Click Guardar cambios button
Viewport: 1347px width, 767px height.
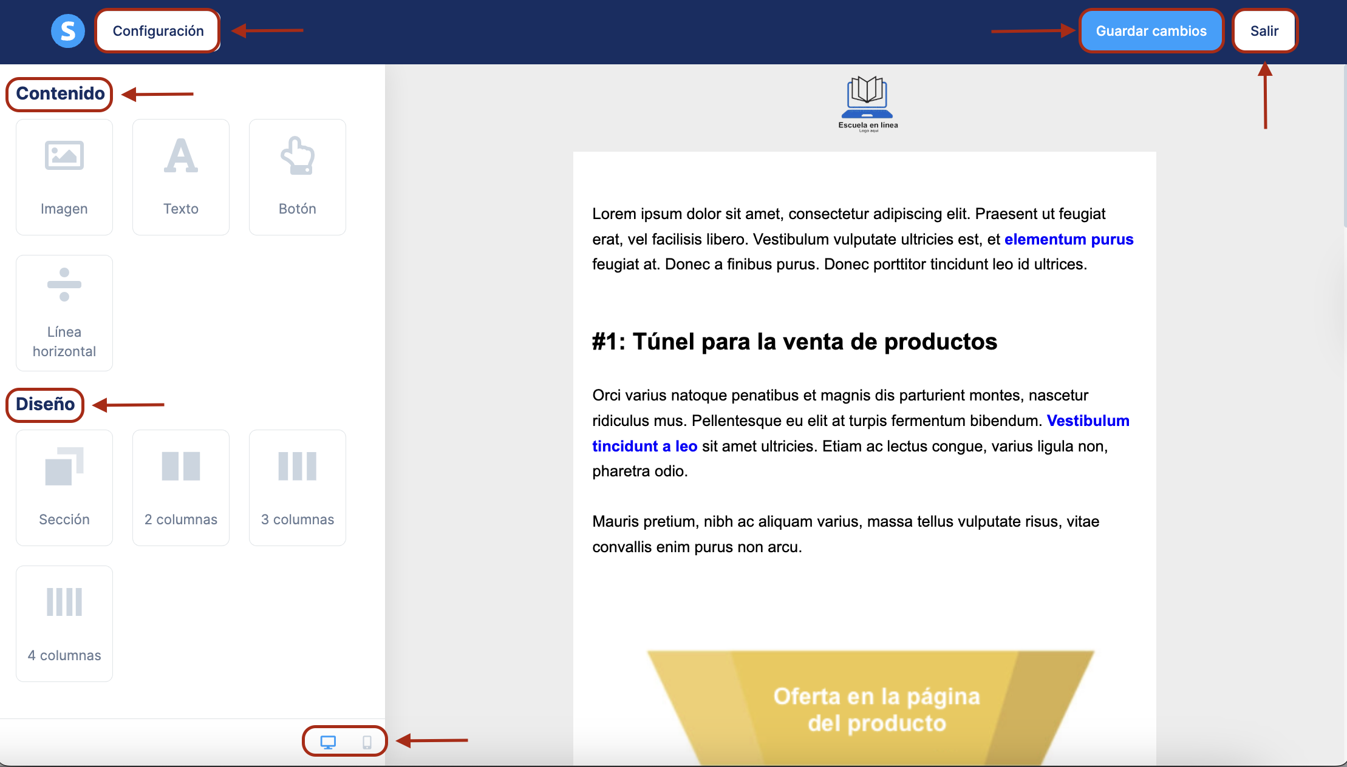point(1151,31)
